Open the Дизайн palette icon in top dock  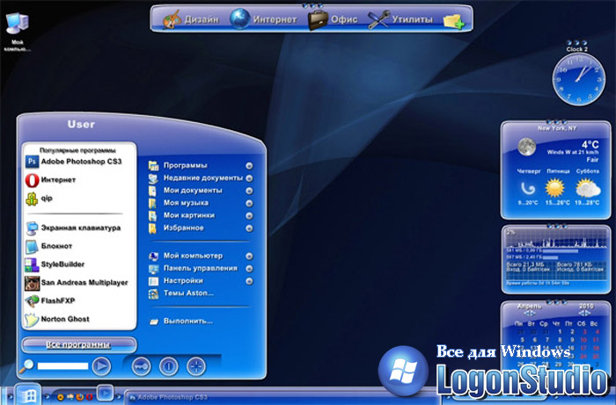click(172, 19)
